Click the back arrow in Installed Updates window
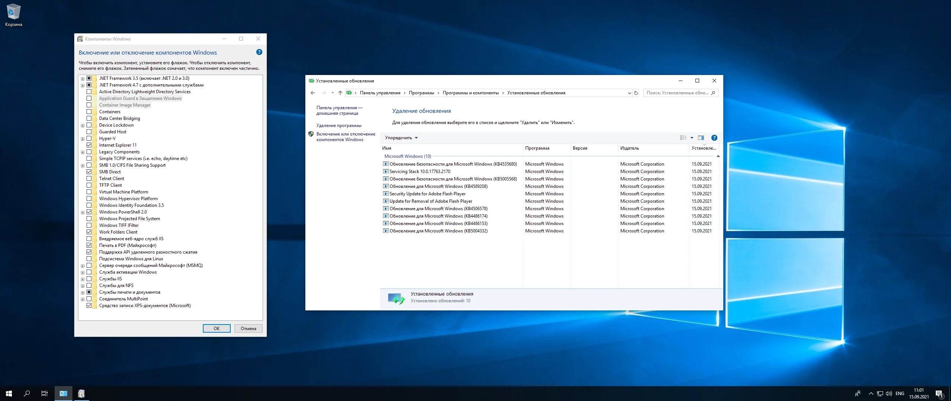 314,93
